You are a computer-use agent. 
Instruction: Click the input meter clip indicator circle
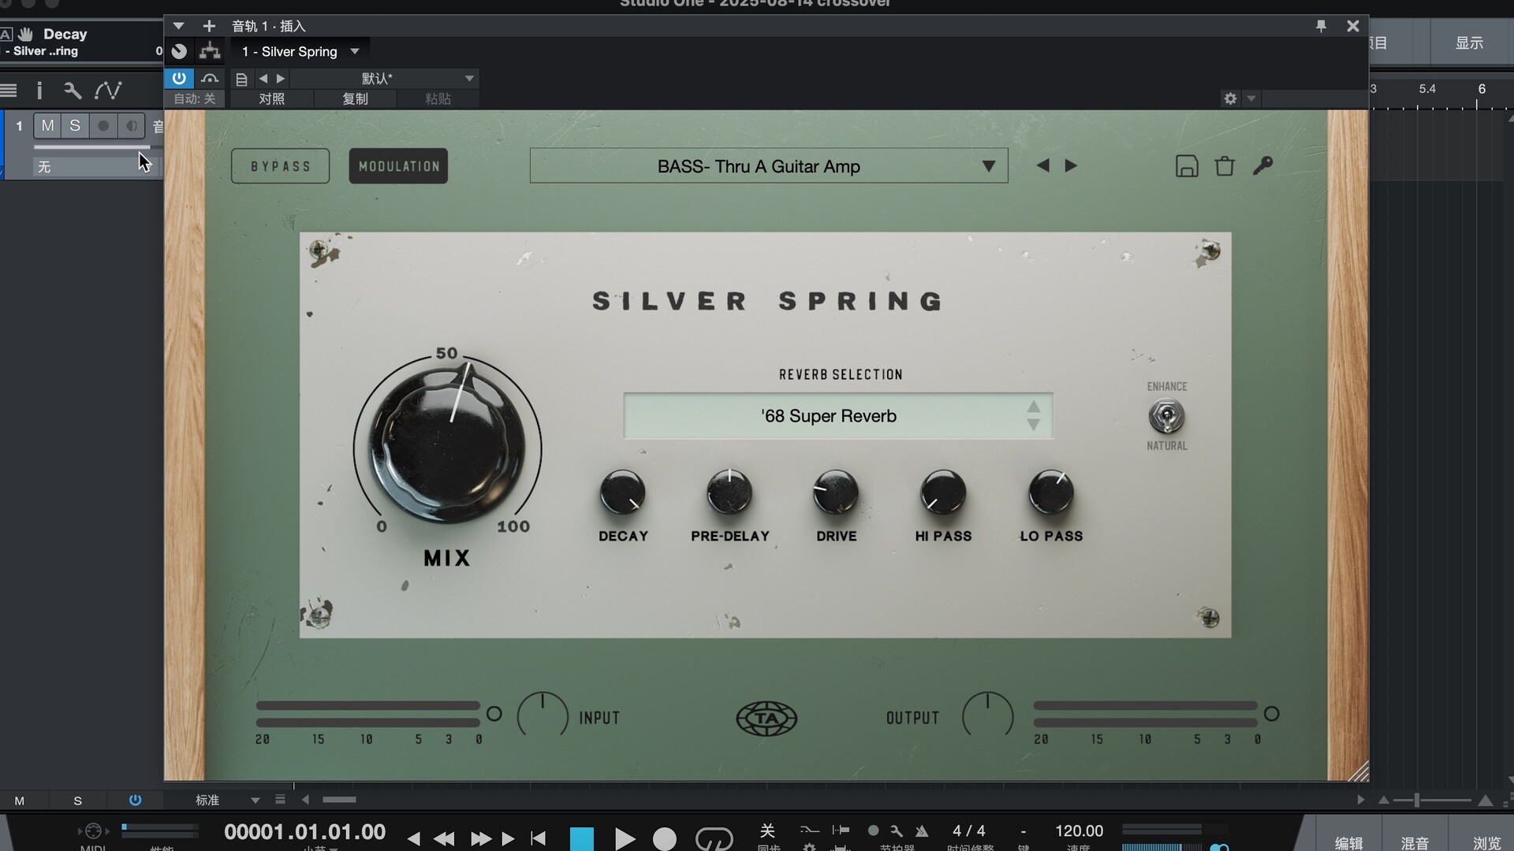494,714
